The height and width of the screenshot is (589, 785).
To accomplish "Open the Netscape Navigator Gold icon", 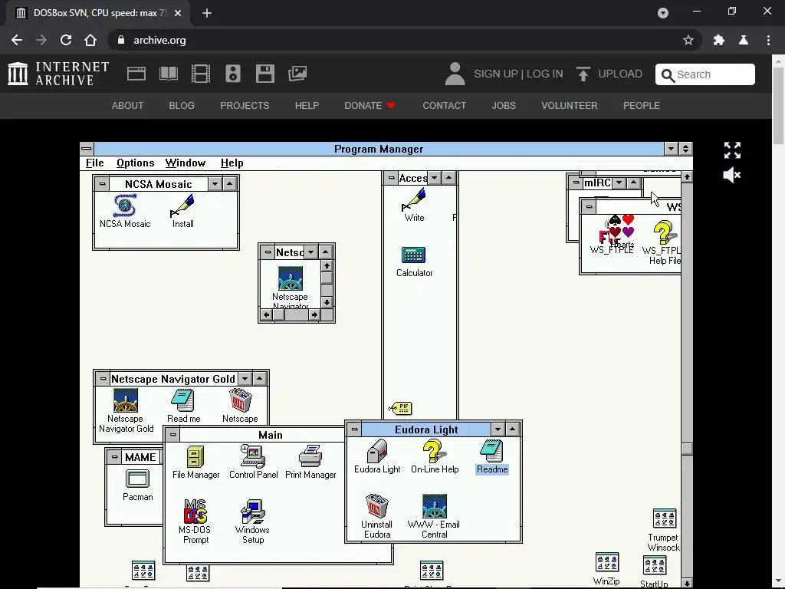I will pos(126,400).
